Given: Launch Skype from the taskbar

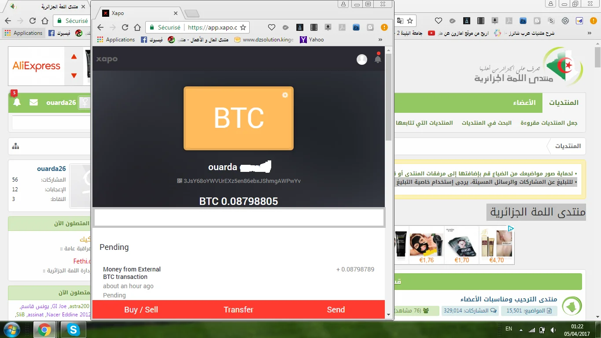Looking at the screenshot, I should pos(73,329).
